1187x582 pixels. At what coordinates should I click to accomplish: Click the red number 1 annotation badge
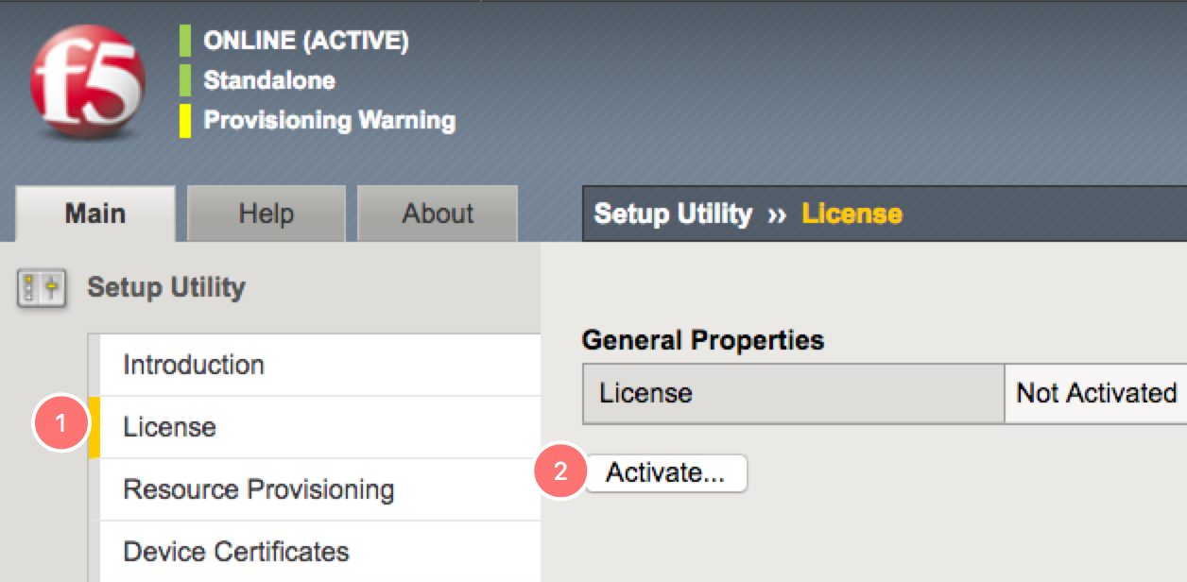pyautogui.click(x=60, y=424)
